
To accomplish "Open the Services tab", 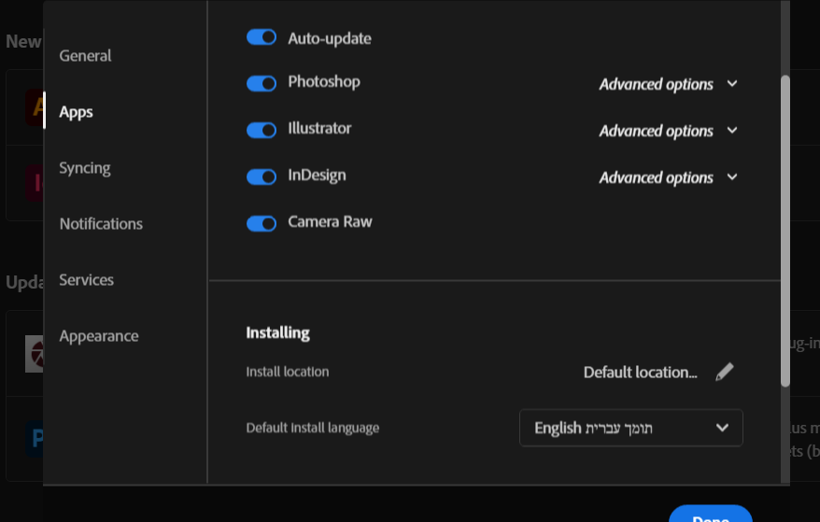I will click(86, 280).
